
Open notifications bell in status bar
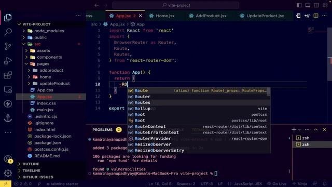tap(325, 184)
